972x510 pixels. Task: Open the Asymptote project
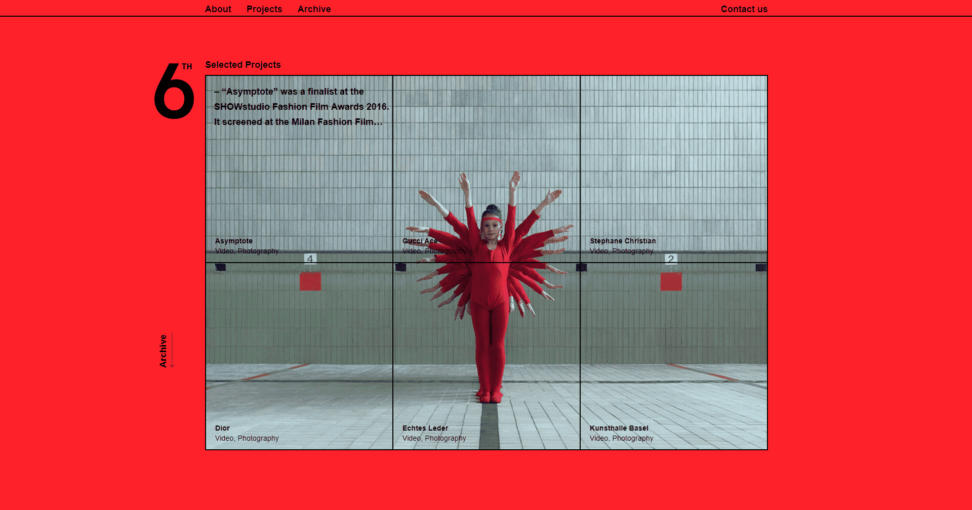[x=233, y=241]
